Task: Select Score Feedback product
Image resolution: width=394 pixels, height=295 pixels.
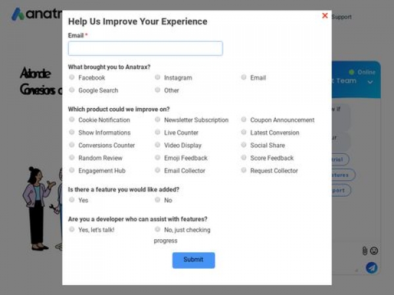Action: (244, 157)
